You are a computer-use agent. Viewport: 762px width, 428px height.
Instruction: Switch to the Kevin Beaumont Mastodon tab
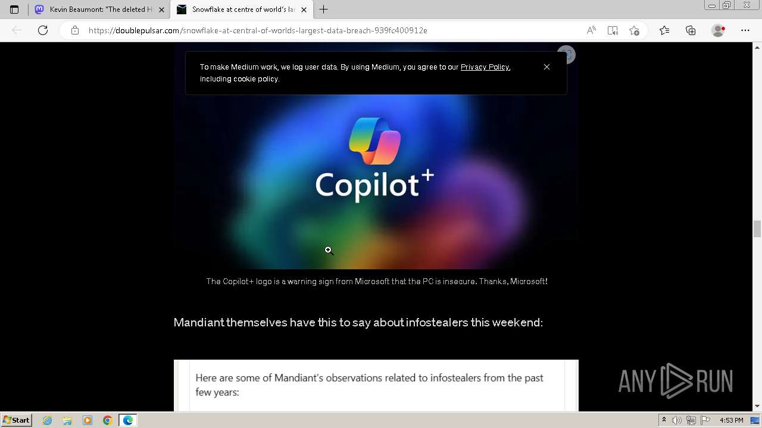pyautogui.click(x=99, y=10)
